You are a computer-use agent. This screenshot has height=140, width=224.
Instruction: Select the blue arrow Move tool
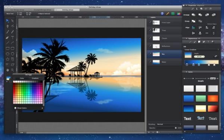pos(7,21)
